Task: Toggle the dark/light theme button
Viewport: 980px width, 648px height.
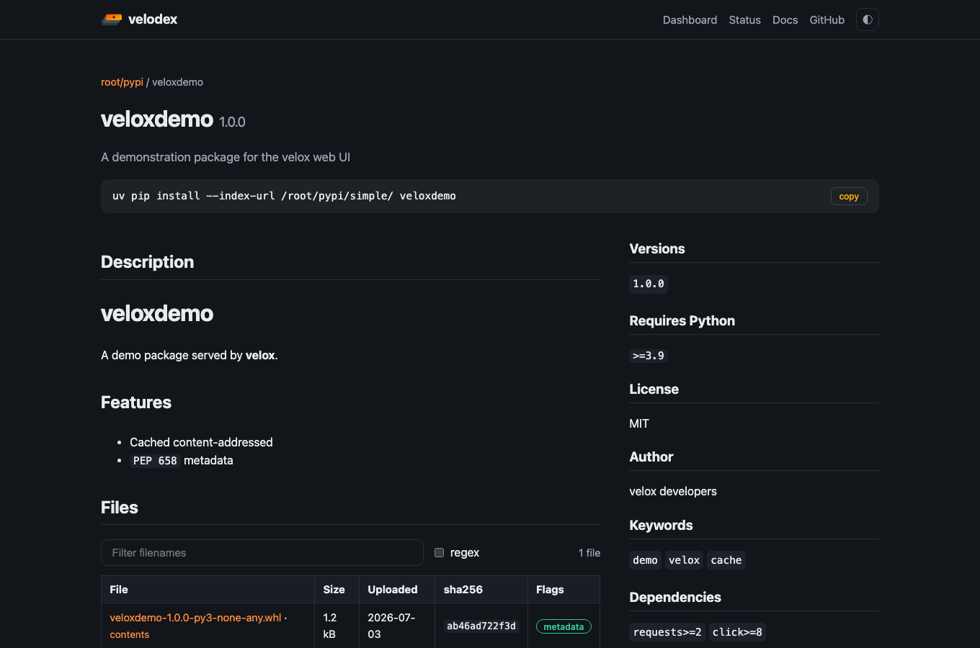Action: pyautogui.click(x=868, y=19)
